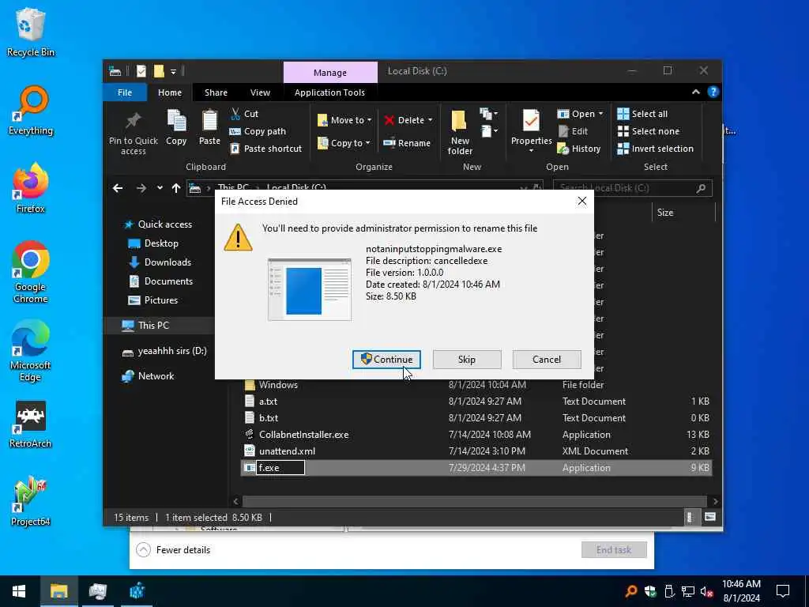The width and height of the screenshot is (809, 607).
Task: Click Select none in the ribbon
Action: pos(649,131)
